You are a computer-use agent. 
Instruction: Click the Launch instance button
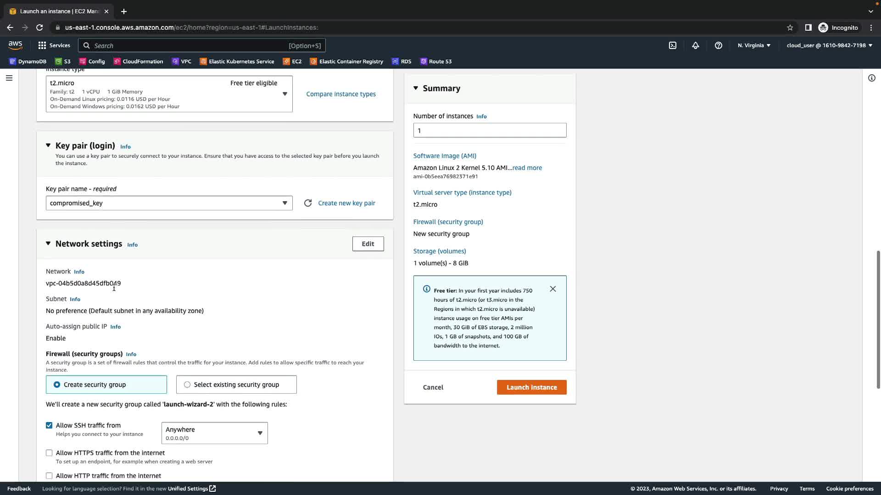[x=531, y=387]
